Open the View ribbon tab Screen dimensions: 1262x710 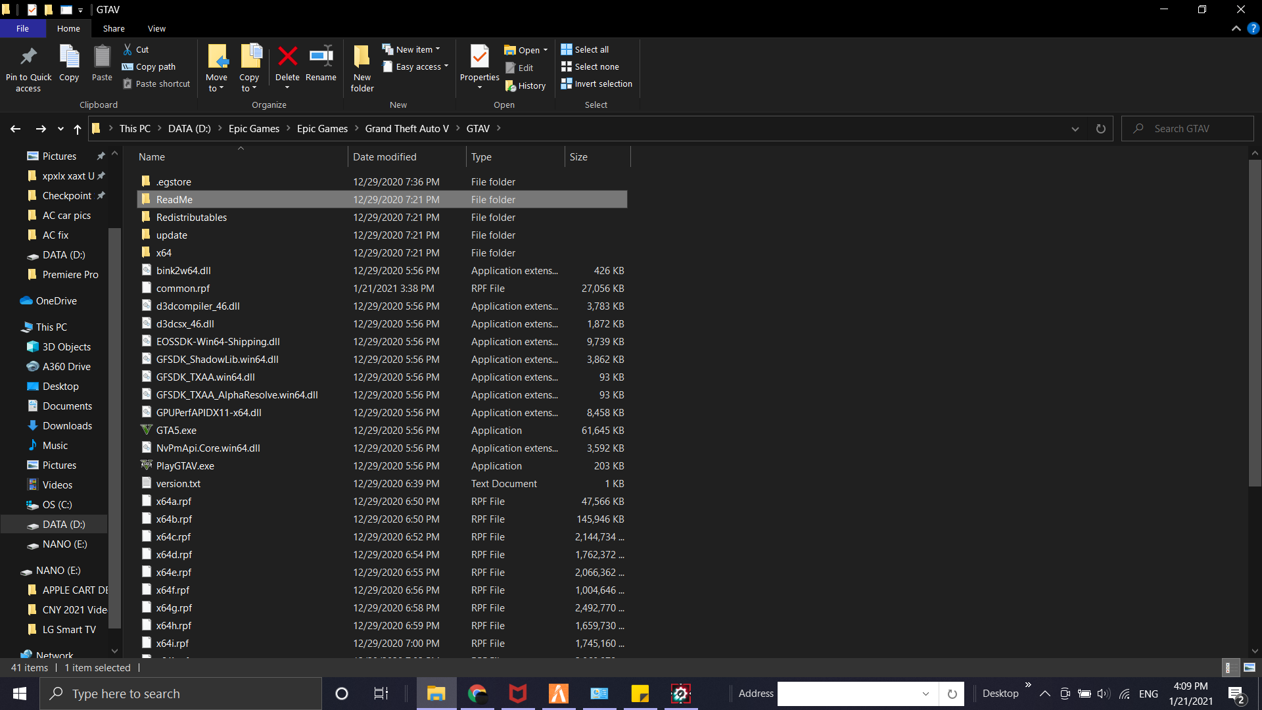[156, 28]
